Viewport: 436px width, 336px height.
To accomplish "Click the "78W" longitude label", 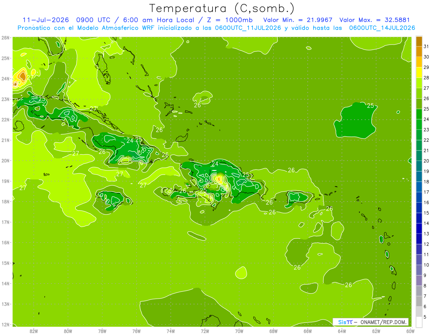I will 102,331.
